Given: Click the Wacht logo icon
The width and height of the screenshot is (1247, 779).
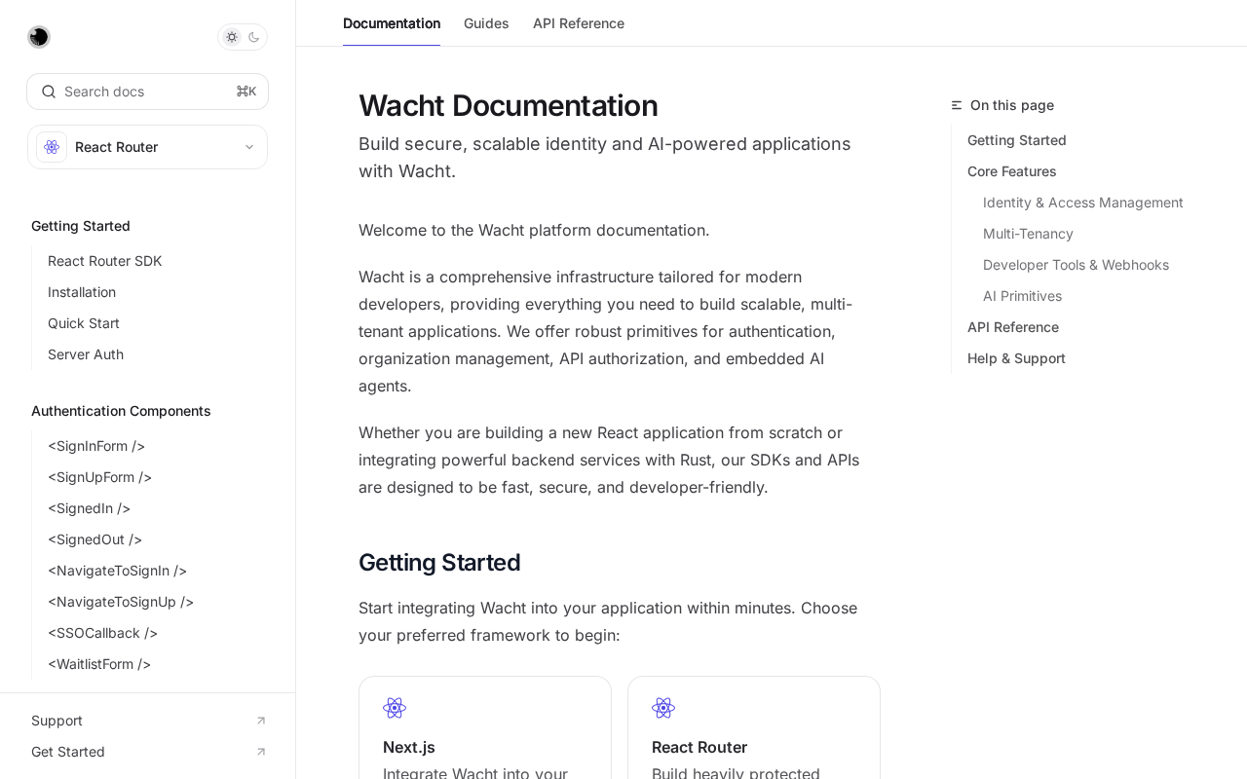Looking at the screenshot, I should pos(39,37).
